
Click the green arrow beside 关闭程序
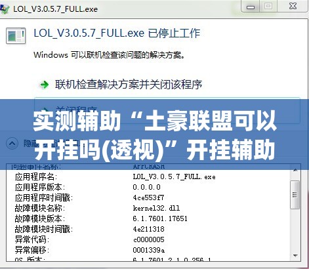point(45,110)
